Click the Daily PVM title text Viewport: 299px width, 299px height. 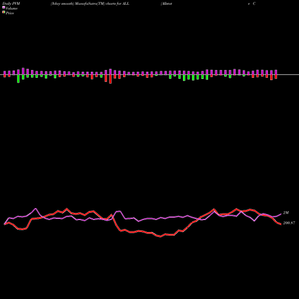click(11, 4)
